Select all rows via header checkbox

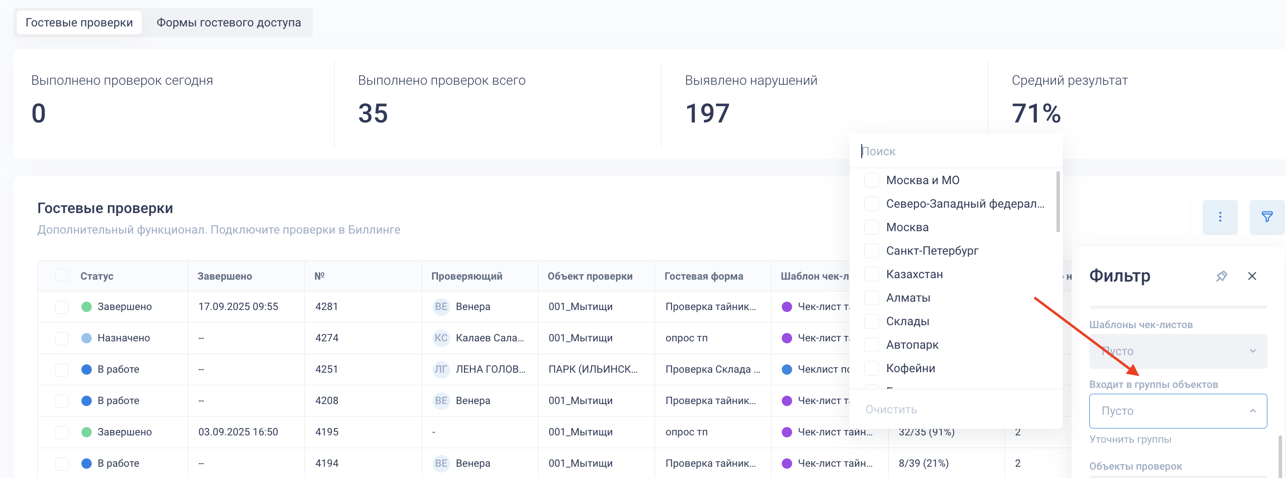tap(62, 275)
